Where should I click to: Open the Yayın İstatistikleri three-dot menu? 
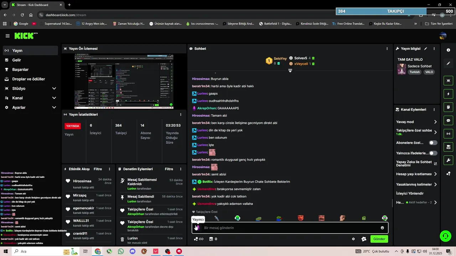point(181,114)
